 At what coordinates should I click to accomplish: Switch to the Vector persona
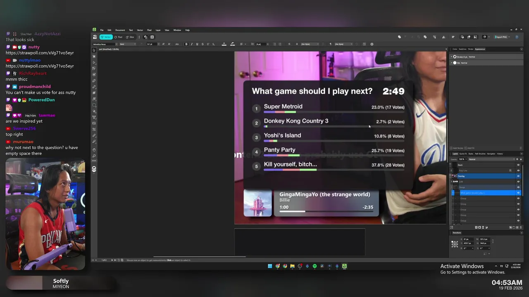coord(106,37)
